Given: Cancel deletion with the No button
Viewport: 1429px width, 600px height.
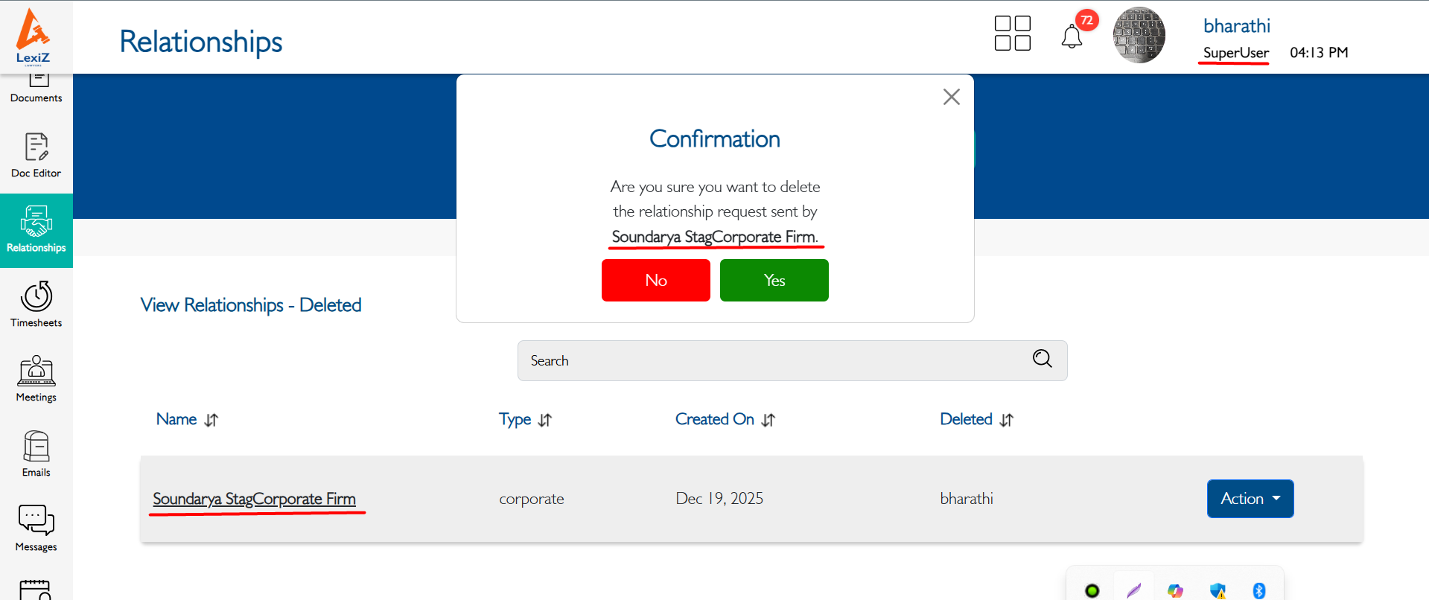Looking at the screenshot, I should click(655, 281).
